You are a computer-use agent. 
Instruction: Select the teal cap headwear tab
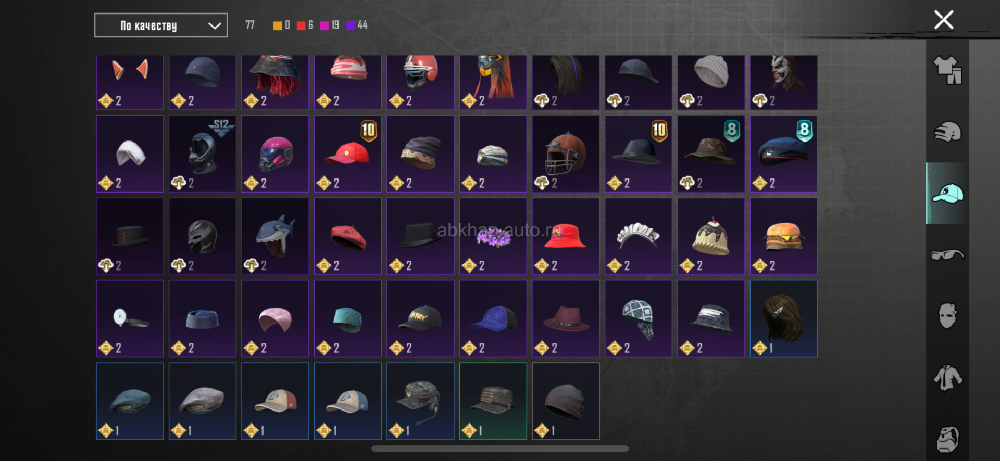pos(947,194)
